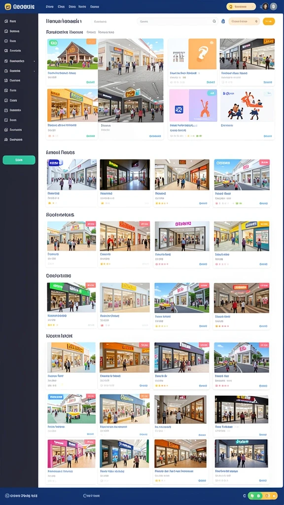Expand the fifth sidebar item's chevron
284x505 pixels.
(34, 61)
